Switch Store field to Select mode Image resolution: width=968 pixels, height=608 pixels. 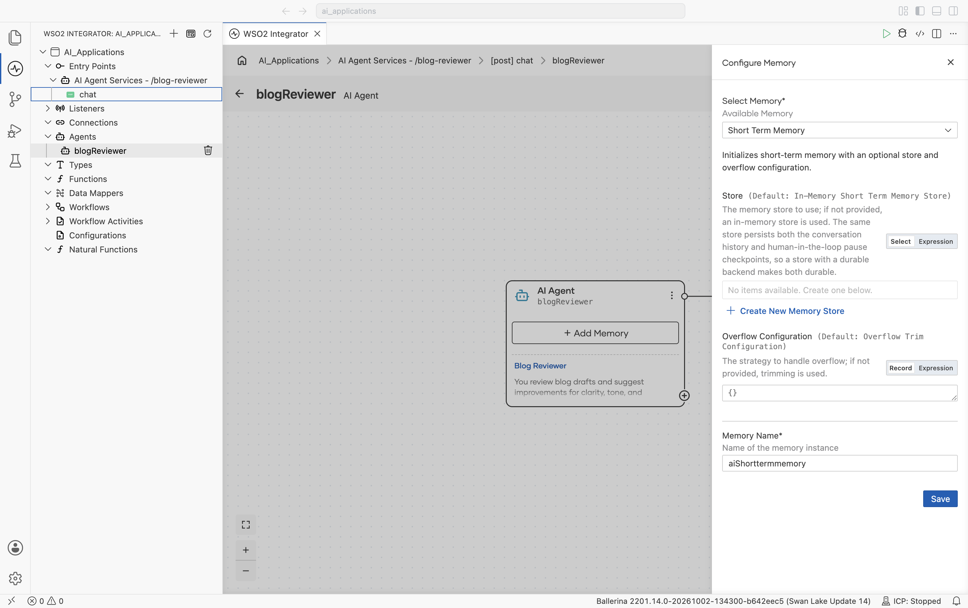(x=900, y=241)
